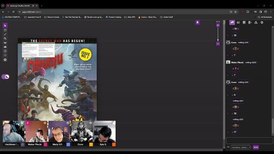This screenshot has width=274, height=154.
Task: Switch to the Collections tab
Action: point(256,23)
